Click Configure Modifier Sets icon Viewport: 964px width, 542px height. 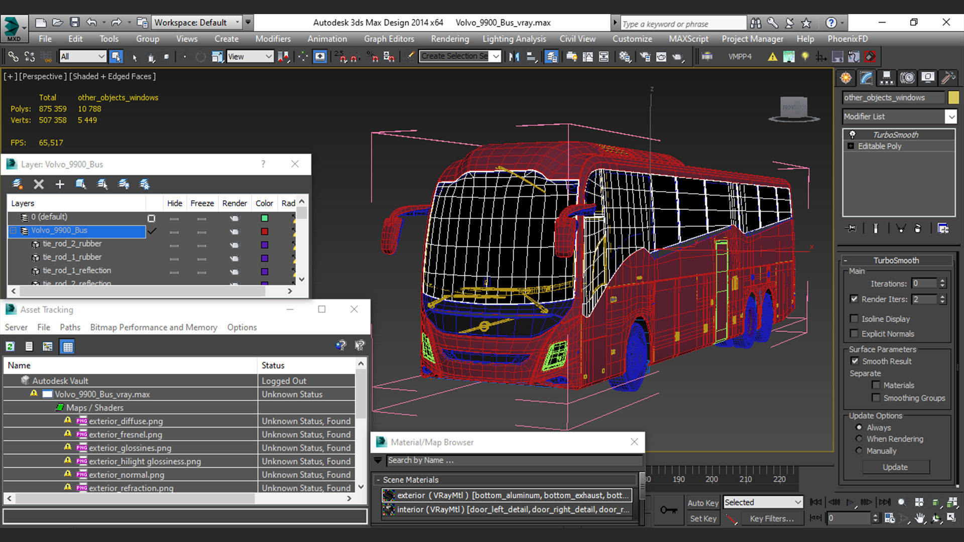click(x=943, y=228)
